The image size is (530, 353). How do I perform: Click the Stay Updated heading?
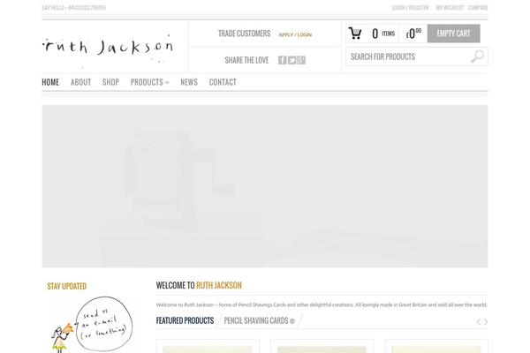click(x=67, y=286)
